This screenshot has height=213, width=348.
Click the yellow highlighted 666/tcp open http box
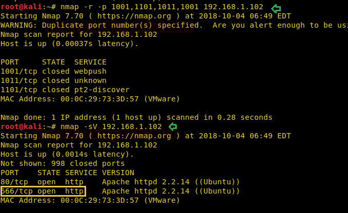[43, 191]
